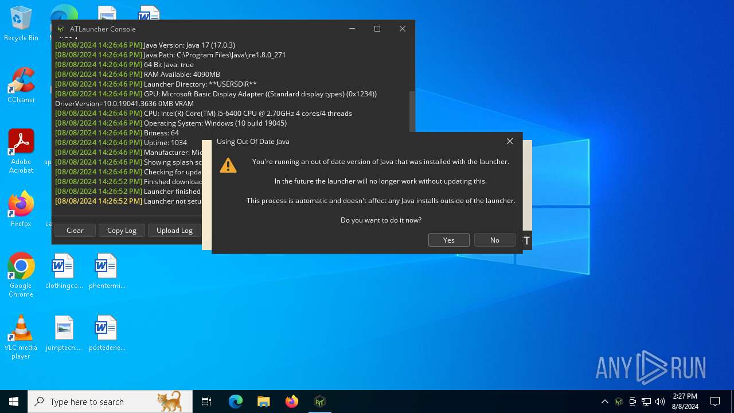Open Windows Start menu

[14, 402]
